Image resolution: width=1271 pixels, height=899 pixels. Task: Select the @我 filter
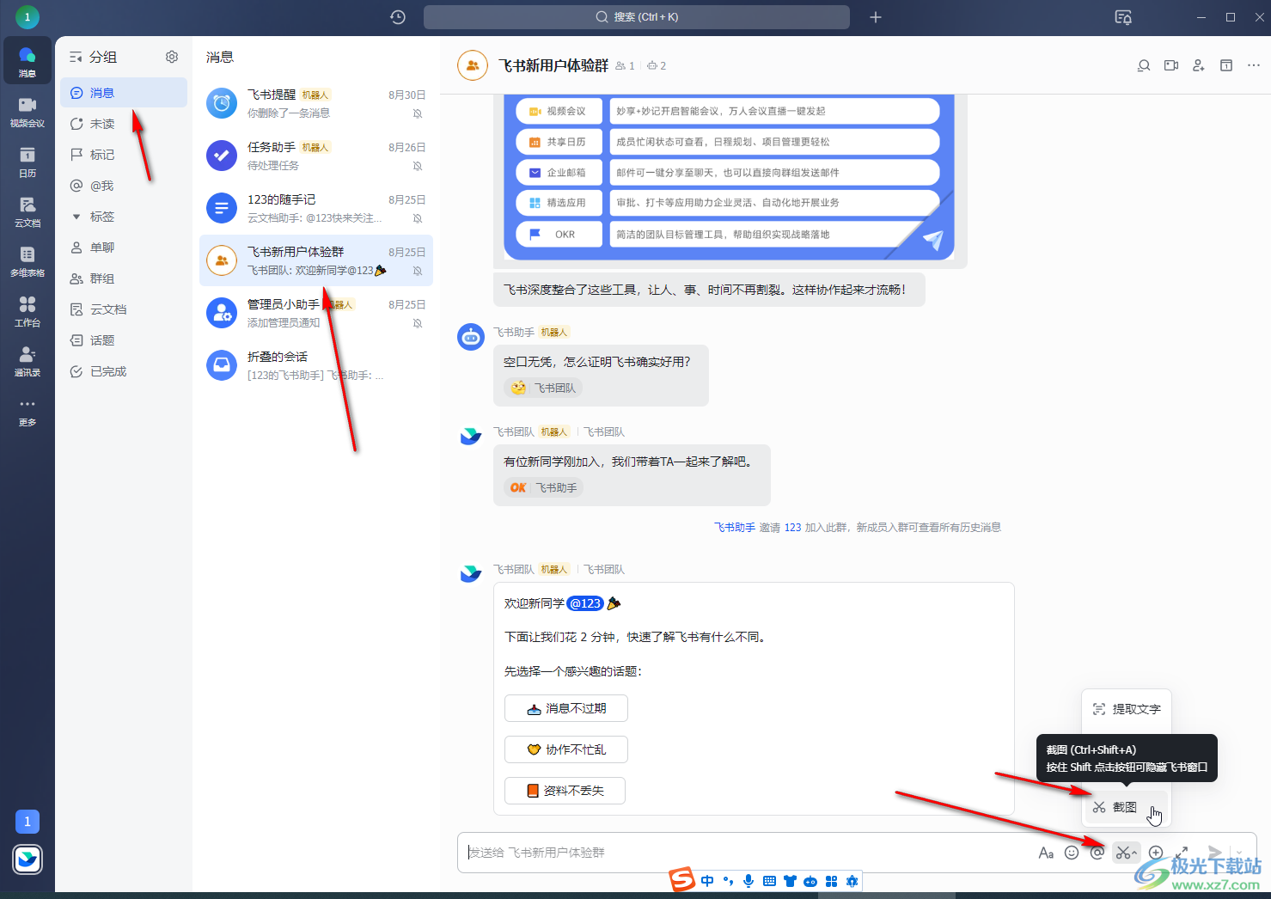point(124,186)
